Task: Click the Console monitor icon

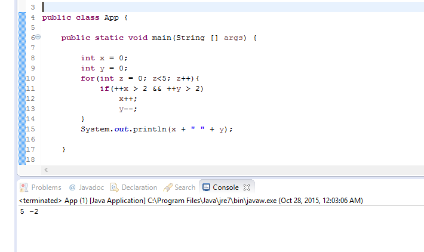Action: point(207,188)
